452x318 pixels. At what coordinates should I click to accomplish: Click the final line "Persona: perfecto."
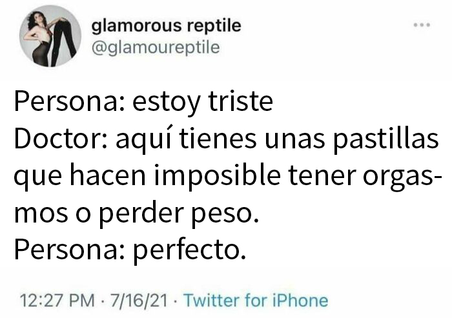tap(130, 248)
